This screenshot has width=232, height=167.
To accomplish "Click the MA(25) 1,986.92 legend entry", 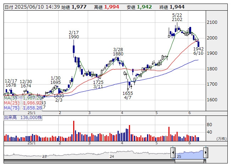I will [23, 103].
